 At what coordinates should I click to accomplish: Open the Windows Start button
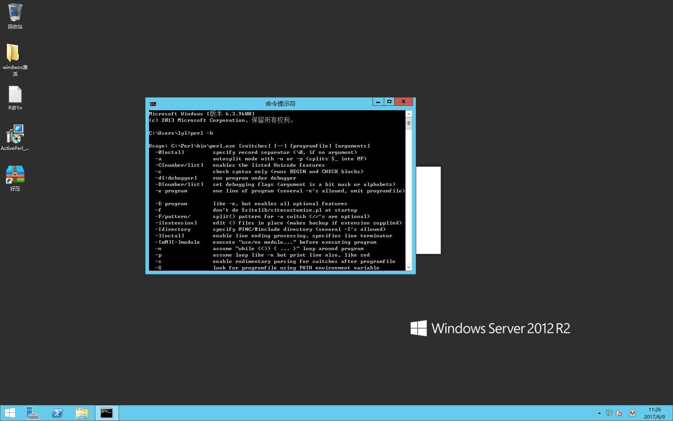(10, 413)
